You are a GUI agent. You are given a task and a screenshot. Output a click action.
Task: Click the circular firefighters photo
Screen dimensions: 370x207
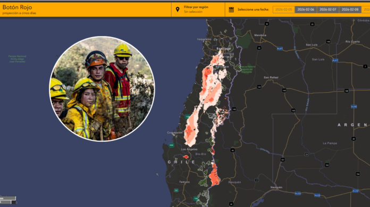point(102,88)
